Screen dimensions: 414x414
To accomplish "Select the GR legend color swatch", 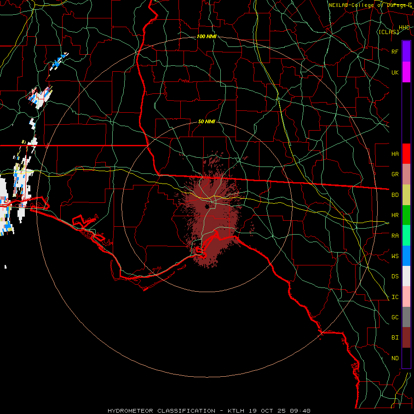I will (406, 174).
